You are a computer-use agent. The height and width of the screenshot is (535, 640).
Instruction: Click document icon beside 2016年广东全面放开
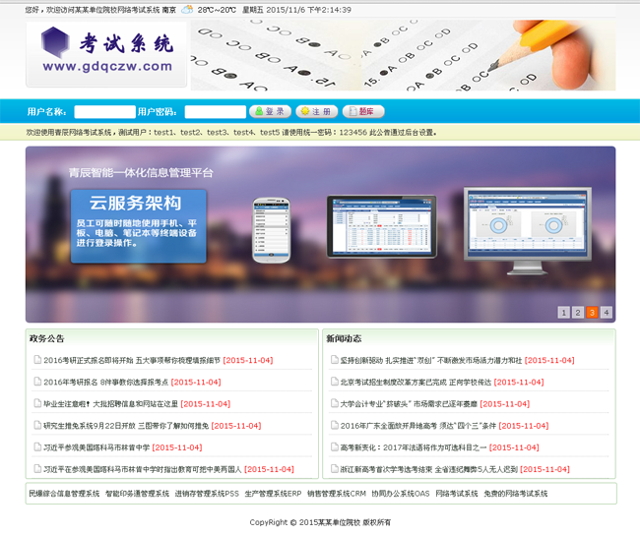pos(335,425)
